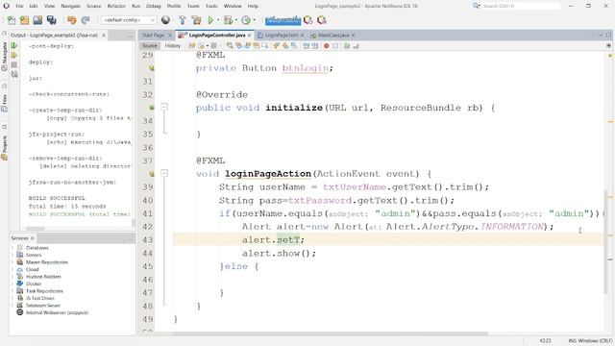Open the default config dropdown
The width and height of the screenshot is (615, 346).
(x=129, y=20)
